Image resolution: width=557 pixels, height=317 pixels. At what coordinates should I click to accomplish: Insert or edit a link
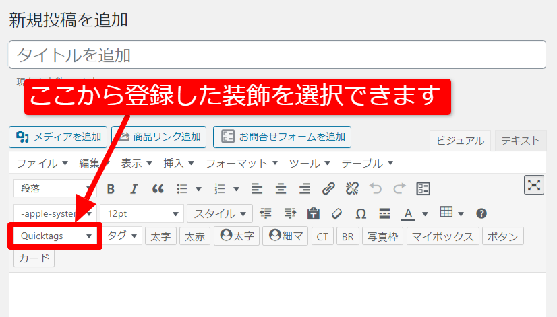[x=328, y=188]
